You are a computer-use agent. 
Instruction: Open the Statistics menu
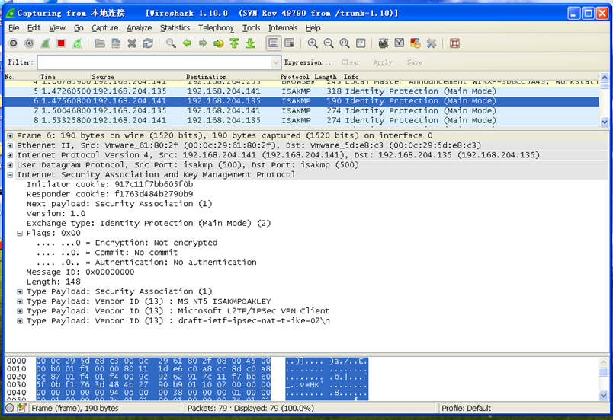(175, 27)
